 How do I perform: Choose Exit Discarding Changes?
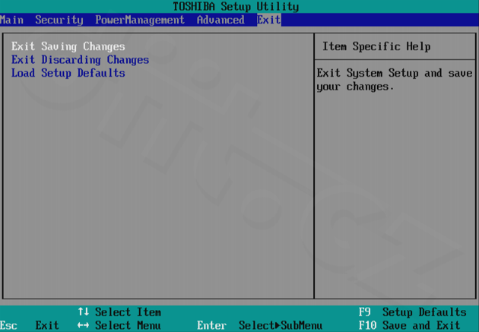pyautogui.click(x=81, y=60)
